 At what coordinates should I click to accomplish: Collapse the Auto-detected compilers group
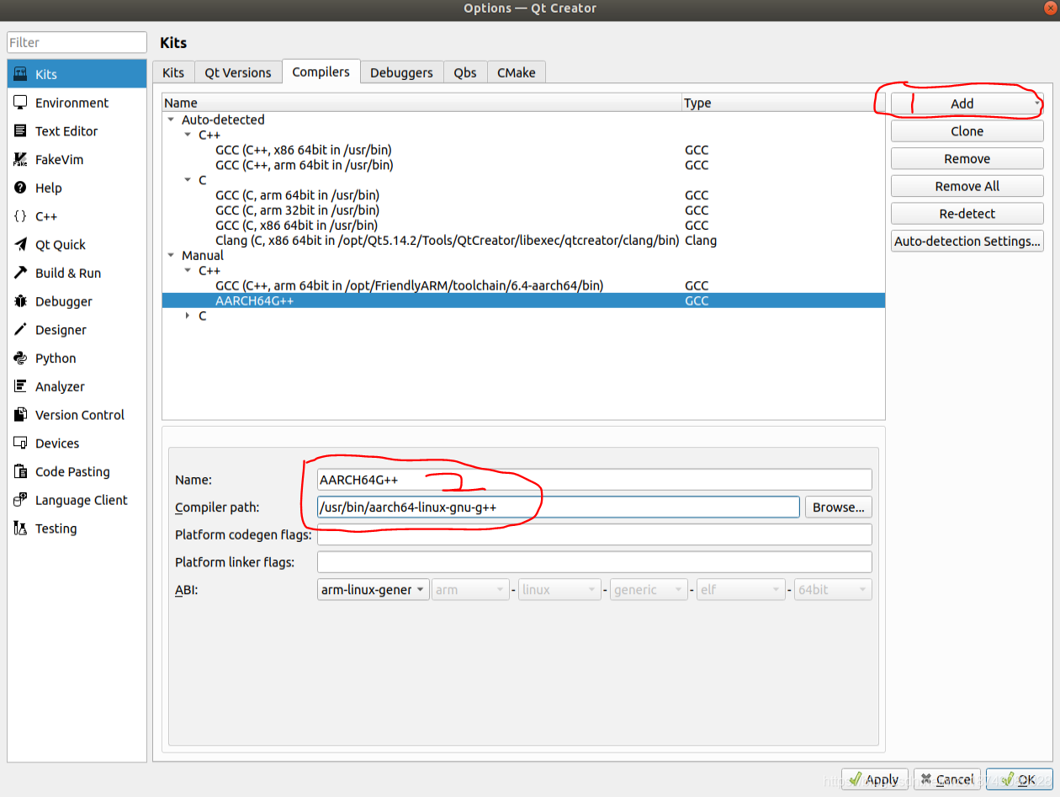[172, 120]
